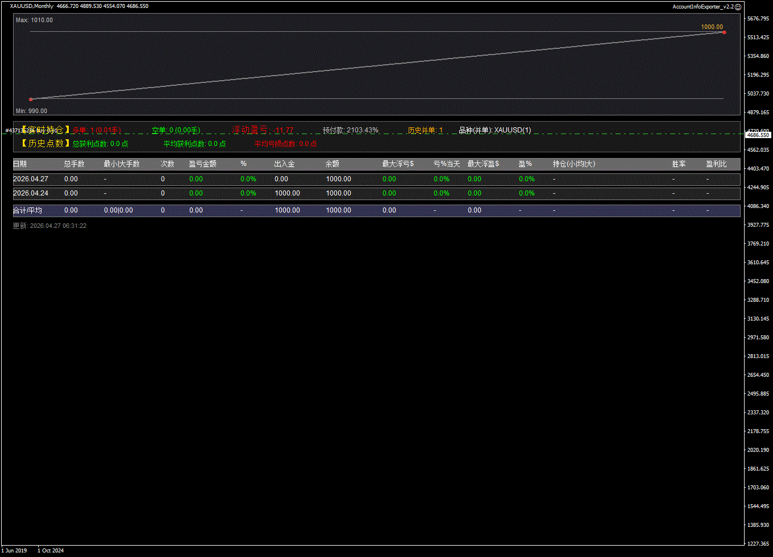Click the 1 Oct 2024 time axis label
The width and height of the screenshot is (773, 557).
click(x=51, y=550)
